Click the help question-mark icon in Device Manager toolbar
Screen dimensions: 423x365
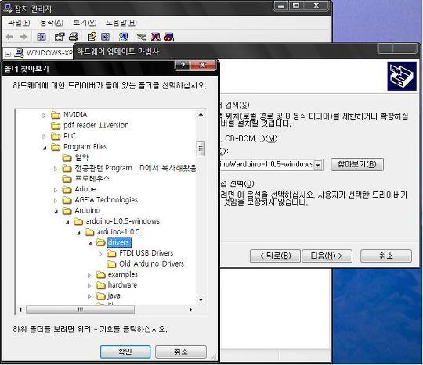92,37
